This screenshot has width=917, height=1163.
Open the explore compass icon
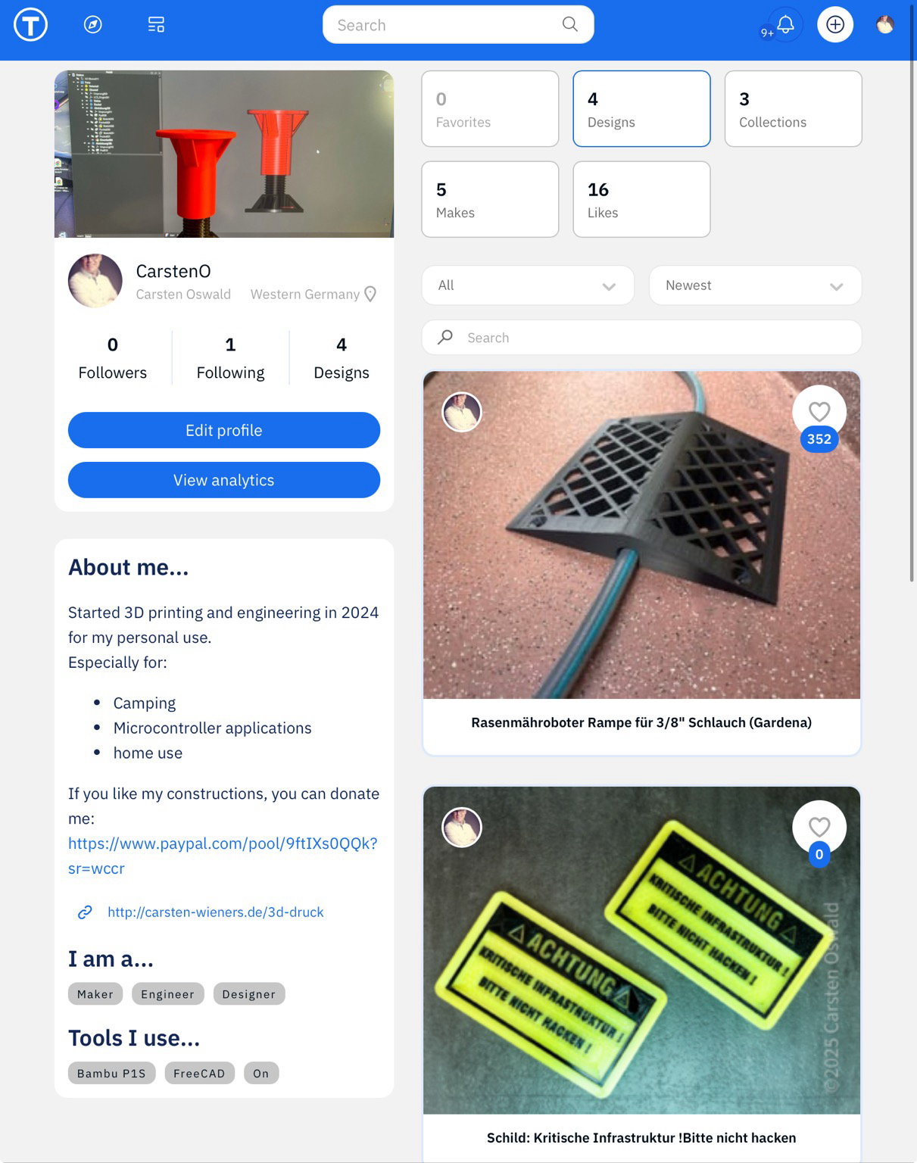(x=93, y=25)
